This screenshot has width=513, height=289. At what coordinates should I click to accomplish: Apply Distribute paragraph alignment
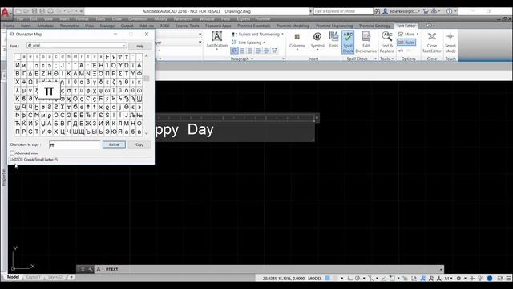(x=274, y=51)
